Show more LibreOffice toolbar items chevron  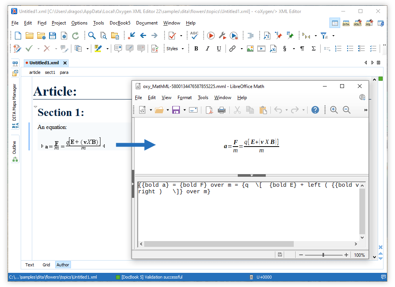(365, 110)
